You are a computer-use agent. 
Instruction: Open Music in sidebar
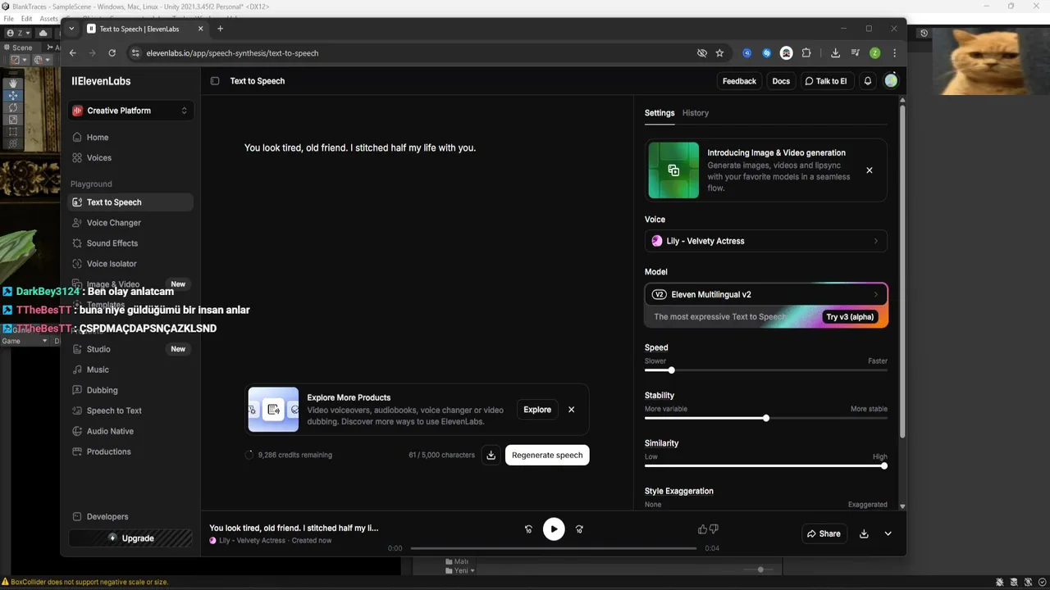(131, 370)
